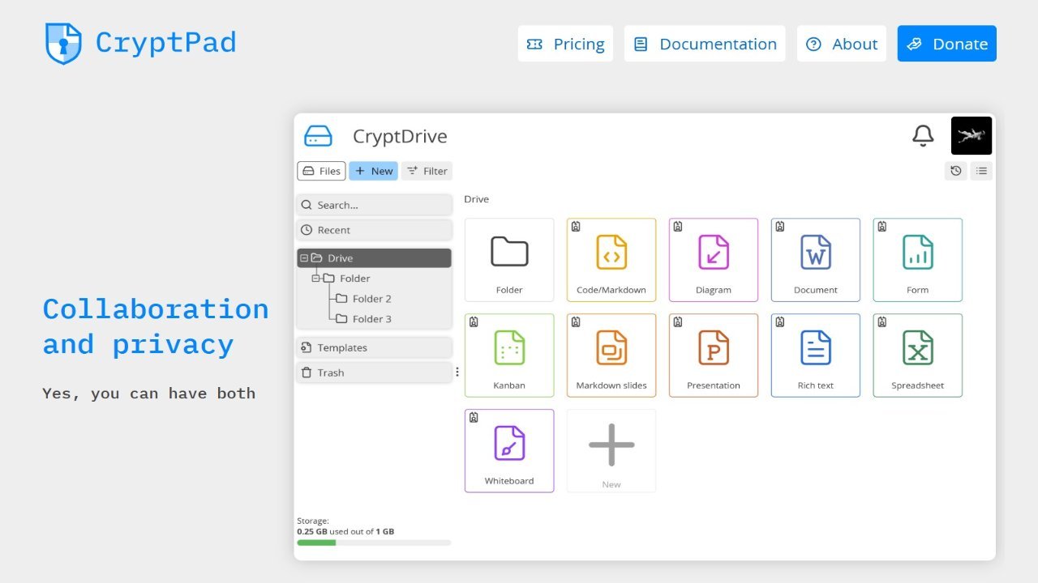
Task: Click owner badge on Markdown slides tile
Action: pyautogui.click(x=576, y=322)
